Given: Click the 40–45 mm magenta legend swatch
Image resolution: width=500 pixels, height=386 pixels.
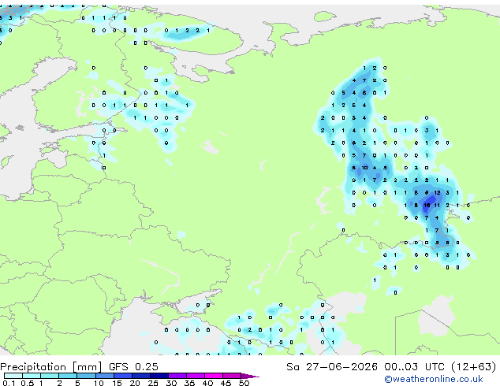Looking at the screenshot, I should tap(214, 376).
